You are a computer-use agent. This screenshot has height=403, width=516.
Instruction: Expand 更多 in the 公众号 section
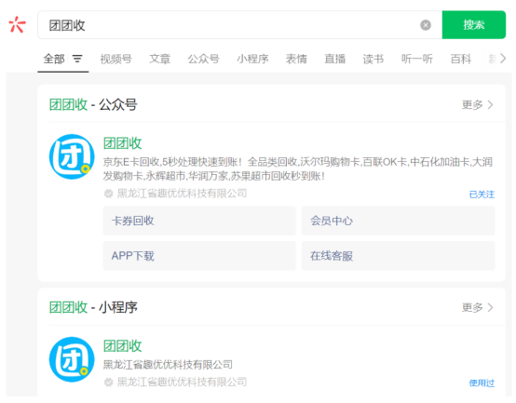click(478, 105)
